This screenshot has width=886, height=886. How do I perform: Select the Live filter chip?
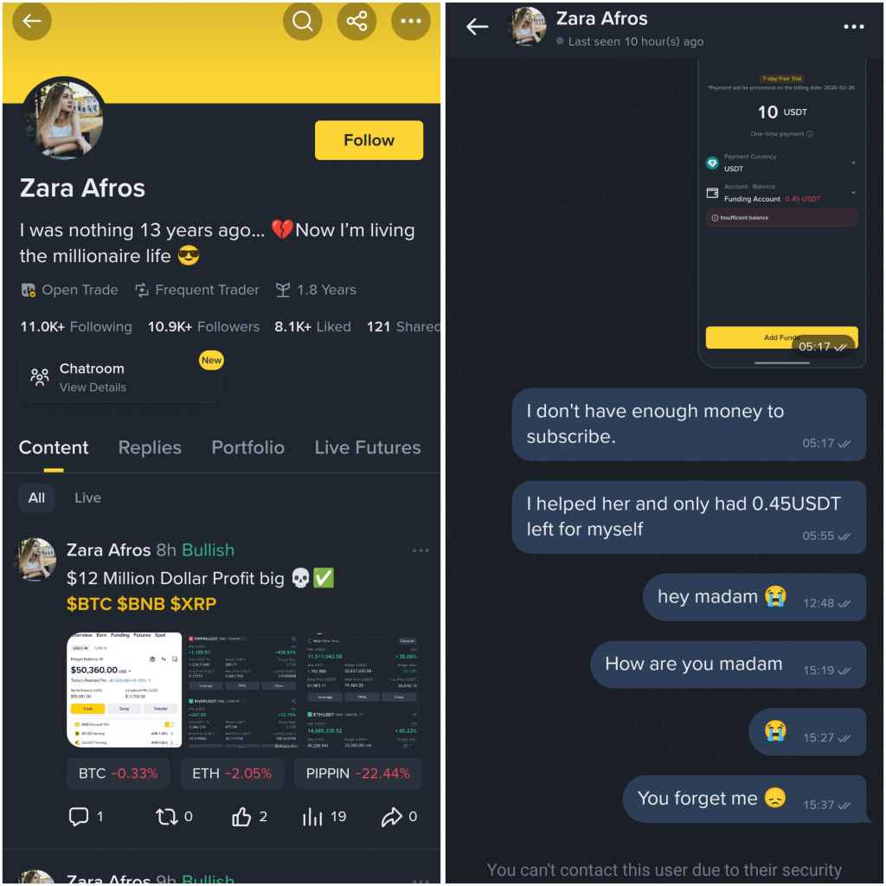click(87, 498)
